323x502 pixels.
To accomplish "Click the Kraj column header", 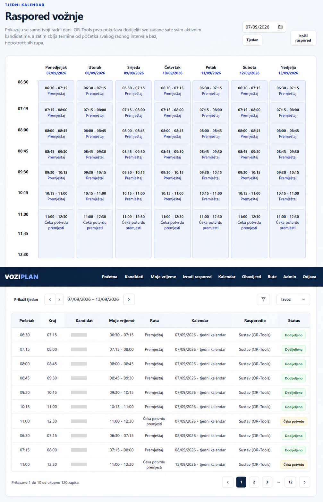I will point(52,321).
